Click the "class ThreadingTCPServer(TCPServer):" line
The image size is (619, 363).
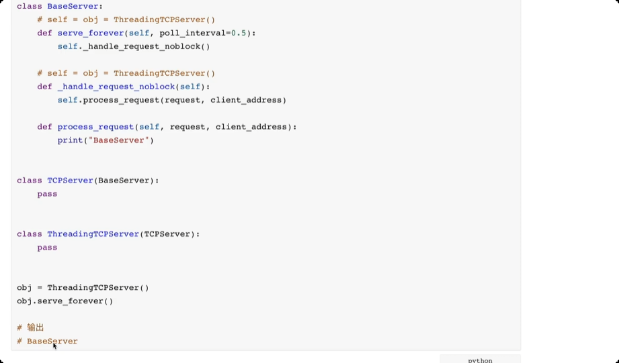[x=109, y=234]
